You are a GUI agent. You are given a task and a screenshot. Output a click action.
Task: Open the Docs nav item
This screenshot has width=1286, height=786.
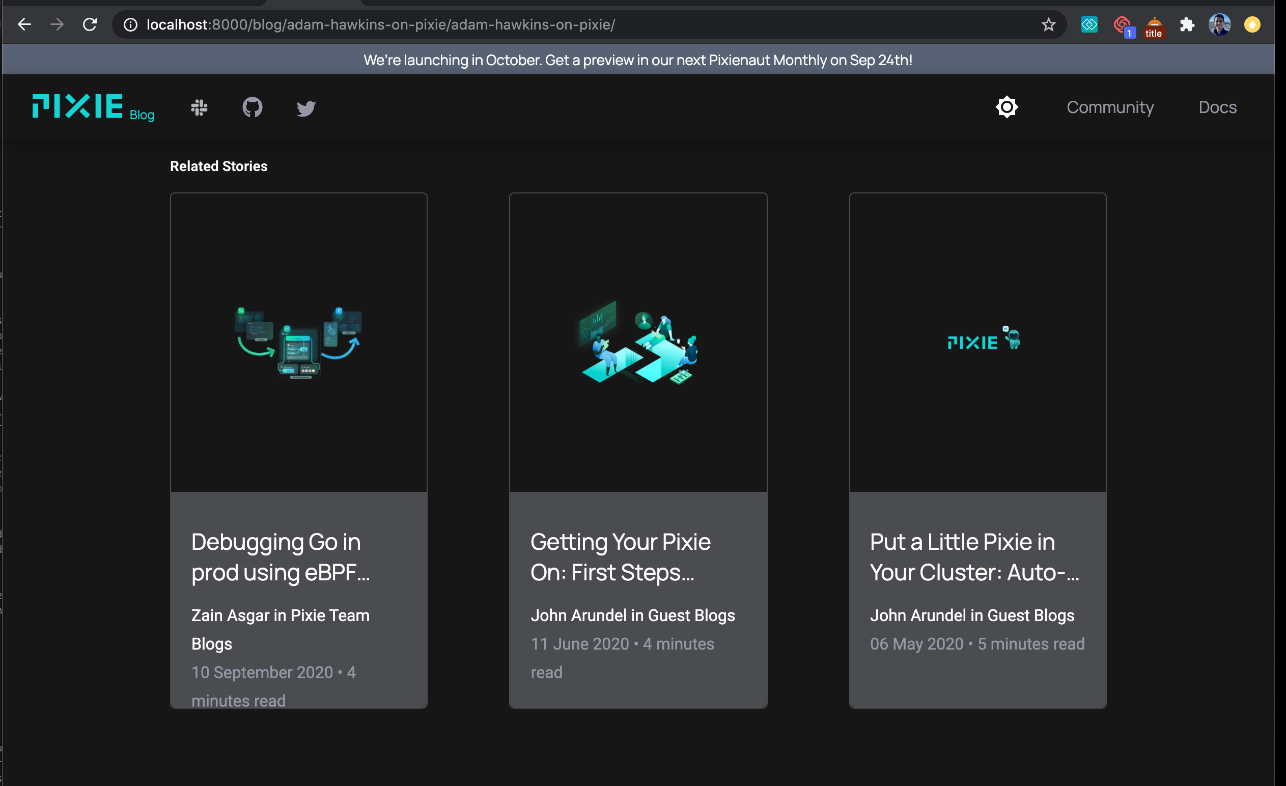(x=1217, y=107)
